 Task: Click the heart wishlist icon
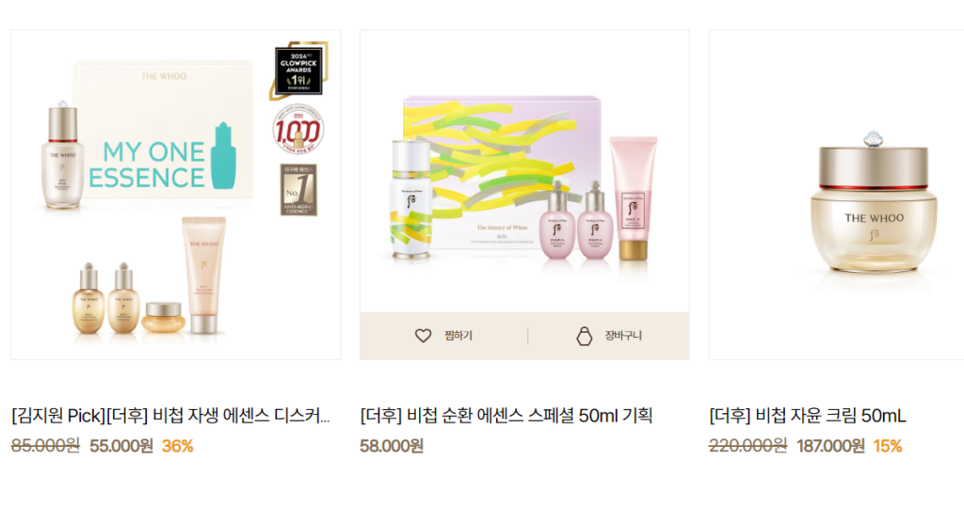(423, 336)
